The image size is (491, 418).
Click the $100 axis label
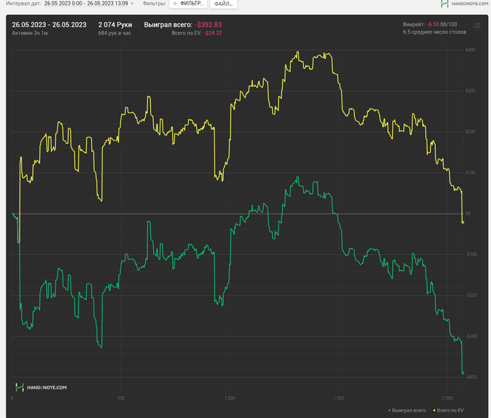(x=471, y=172)
